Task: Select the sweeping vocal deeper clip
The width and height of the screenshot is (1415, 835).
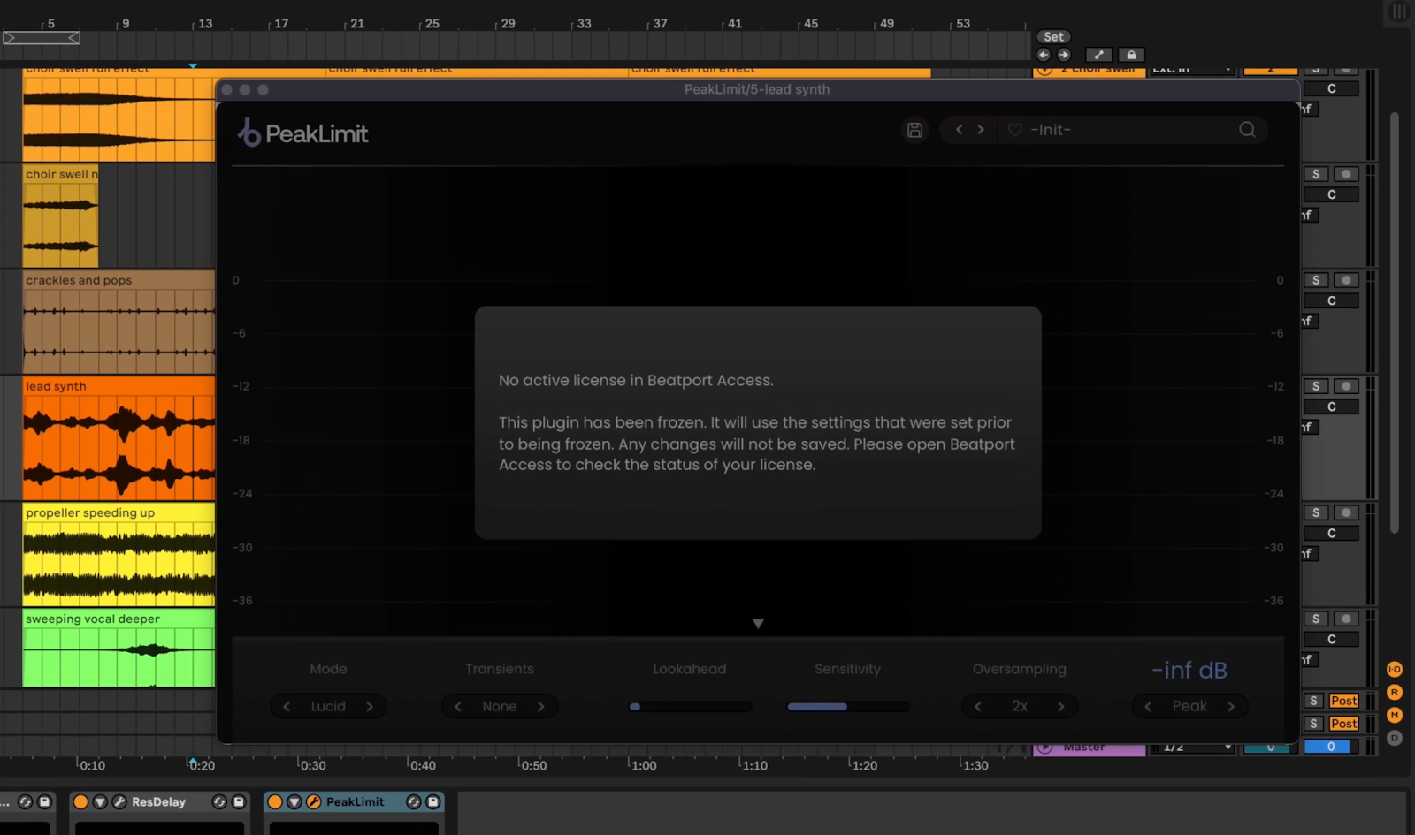Action: [119, 648]
